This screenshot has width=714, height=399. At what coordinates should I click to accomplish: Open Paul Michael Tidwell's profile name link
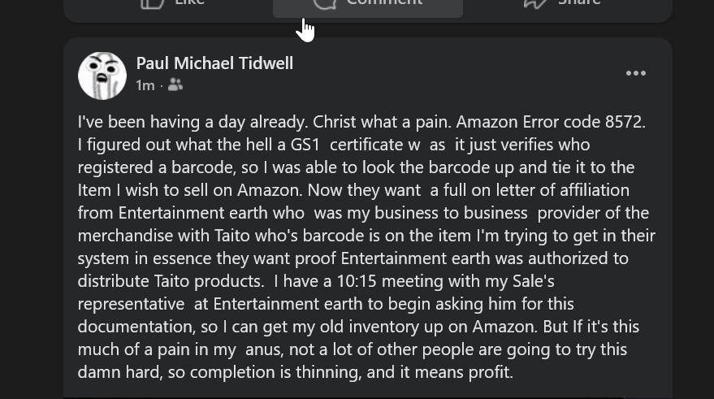214,63
